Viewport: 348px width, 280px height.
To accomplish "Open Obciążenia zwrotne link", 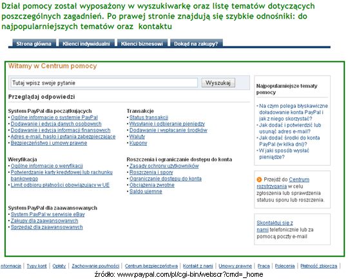I will click(152, 185).
